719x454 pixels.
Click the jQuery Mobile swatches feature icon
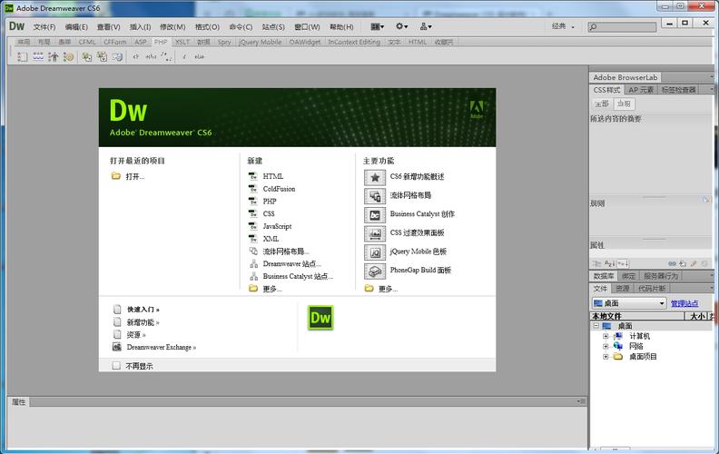(374, 252)
